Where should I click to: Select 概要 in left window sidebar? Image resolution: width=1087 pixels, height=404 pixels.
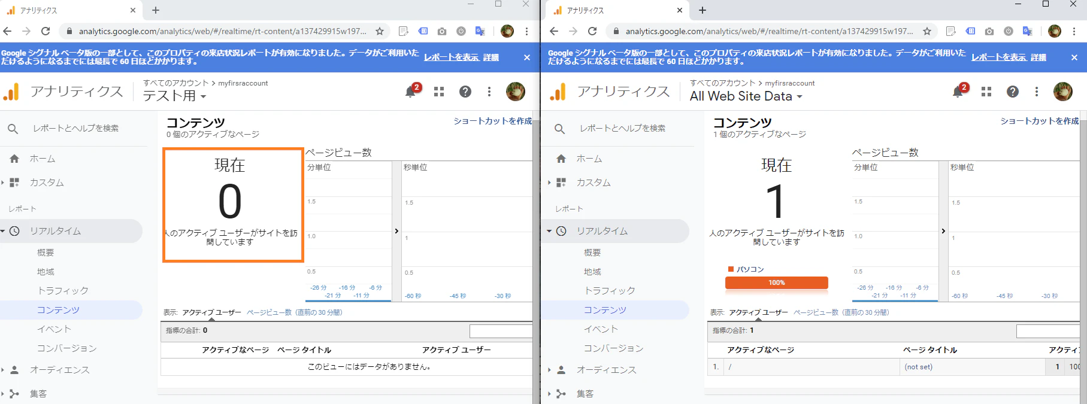pos(46,253)
